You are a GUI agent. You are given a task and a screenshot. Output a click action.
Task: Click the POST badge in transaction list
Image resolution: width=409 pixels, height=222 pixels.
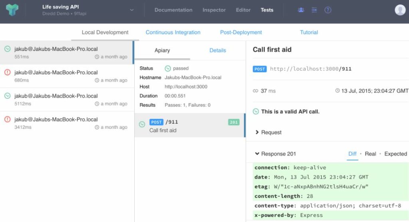click(156, 122)
